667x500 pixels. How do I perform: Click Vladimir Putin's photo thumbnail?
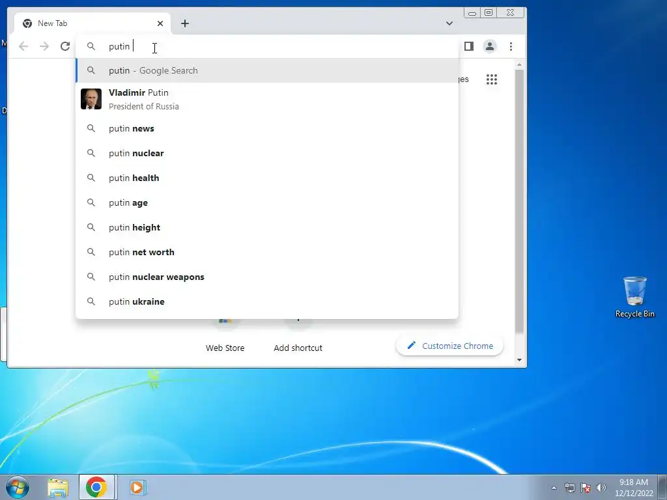click(x=91, y=99)
